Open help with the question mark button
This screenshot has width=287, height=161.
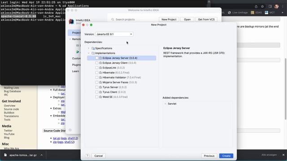point(87,156)
